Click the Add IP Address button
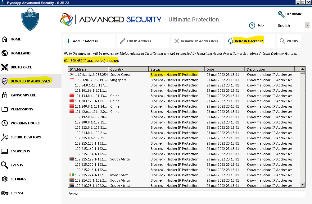Viewport: 312px width, 204px height. 89,41
